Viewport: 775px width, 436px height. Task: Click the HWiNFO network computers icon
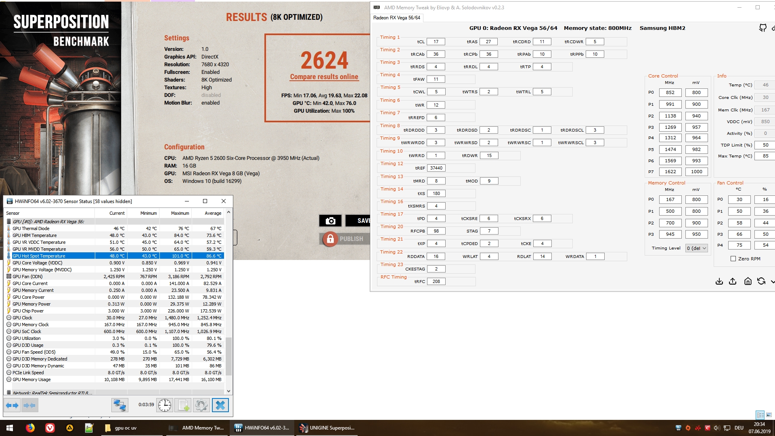coord(120,405)
